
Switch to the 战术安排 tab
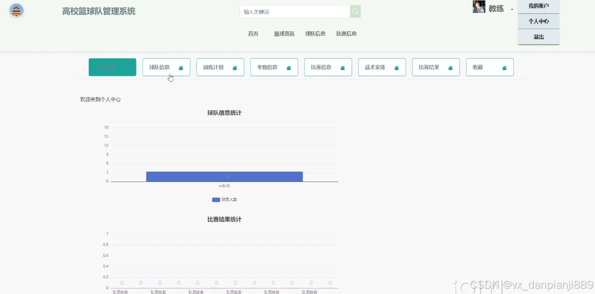click(382, 67)
